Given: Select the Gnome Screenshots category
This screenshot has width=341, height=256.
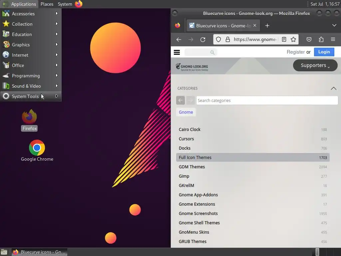Looking at the screenshot, I should (x=253, y=214).
